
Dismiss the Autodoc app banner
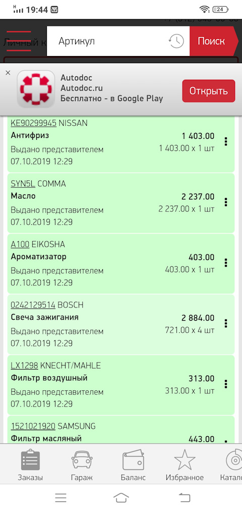tap(8, 73)
